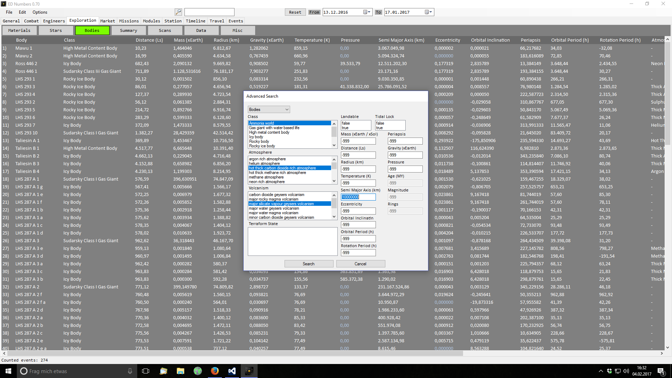672x378 pixels.
Task: Open the Misc sub-tab
Action: click(x=238, y=30)
